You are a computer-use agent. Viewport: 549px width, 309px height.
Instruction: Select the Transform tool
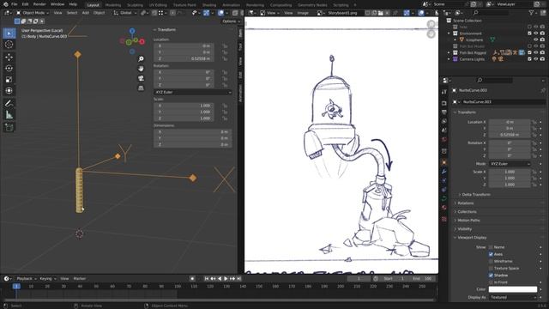tap(9, 91)
